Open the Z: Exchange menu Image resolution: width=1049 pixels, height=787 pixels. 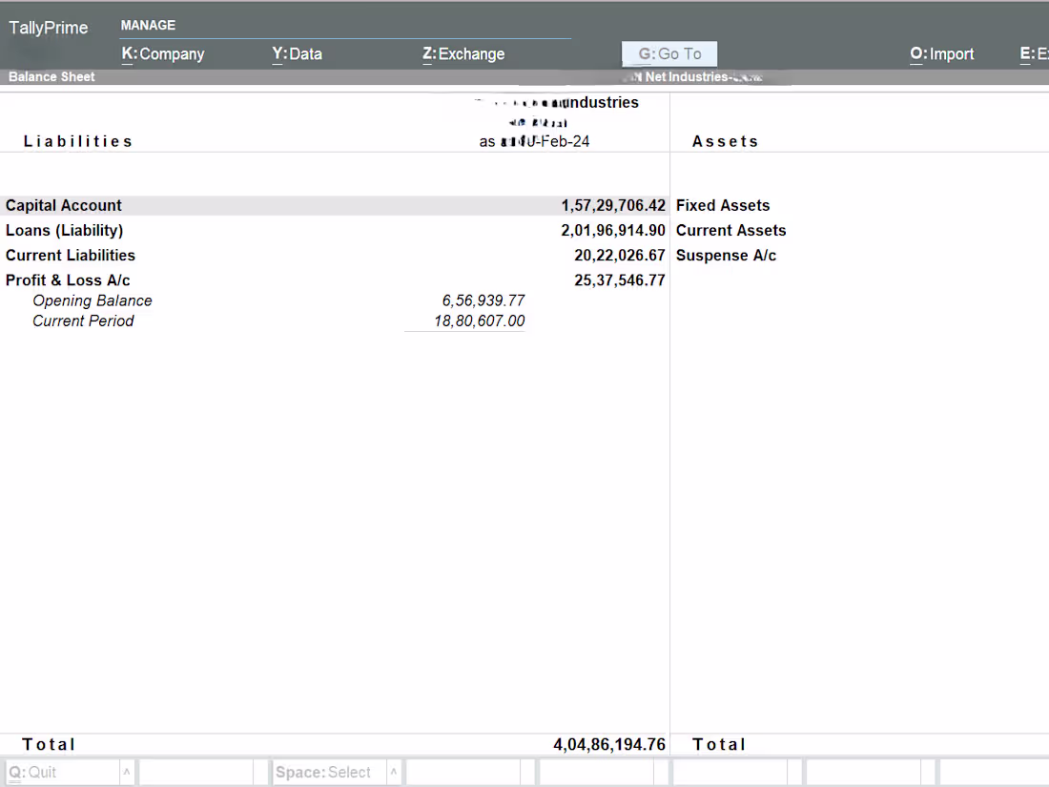point(463,54)
